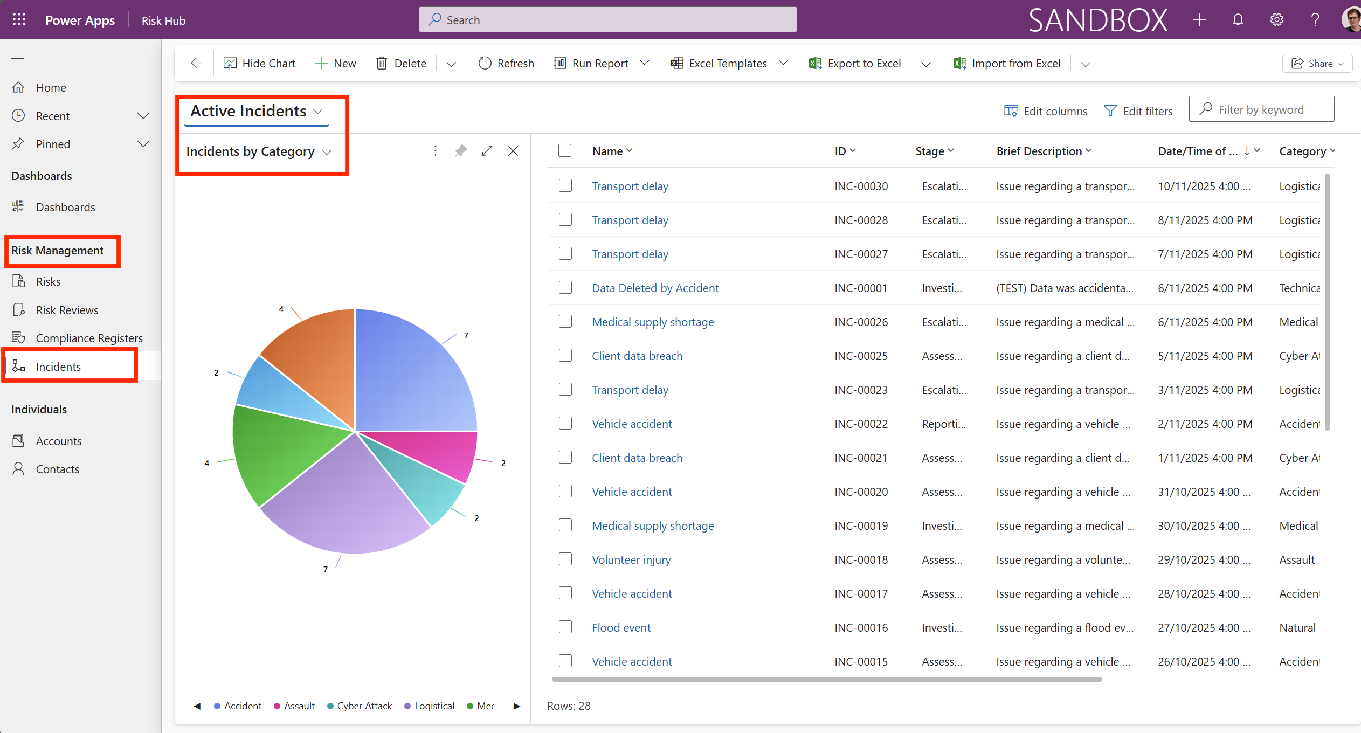
Task: Click the Refresh icon in command bar
Action: (x=485, y=64)
